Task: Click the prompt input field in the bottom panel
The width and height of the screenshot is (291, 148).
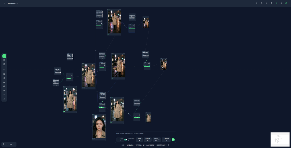Action: click(145, 133)
